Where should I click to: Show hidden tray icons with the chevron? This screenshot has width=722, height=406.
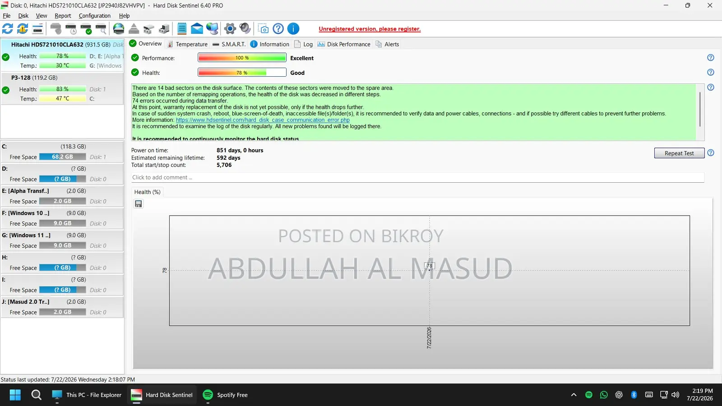[574, 395]
